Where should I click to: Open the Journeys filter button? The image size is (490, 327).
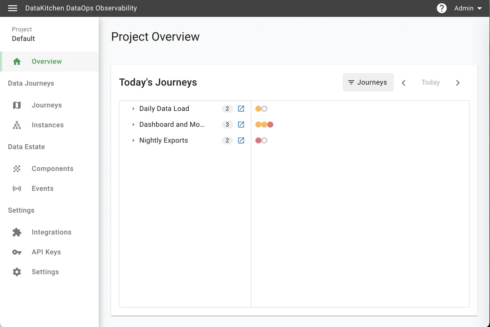368,82
